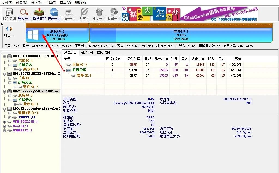The height and width of the screenshot is (173, 279).
Task: Collapse the HD2 Samsung disk tree node
Action: (4, 91)
